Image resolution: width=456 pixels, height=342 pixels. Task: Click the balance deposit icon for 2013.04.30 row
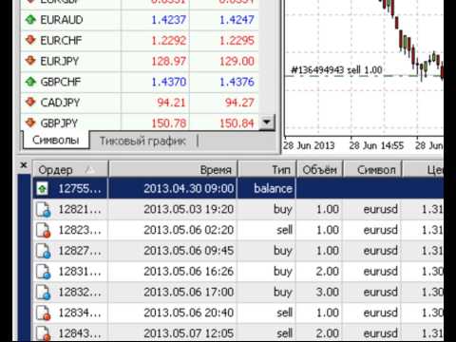pos(43,189)
